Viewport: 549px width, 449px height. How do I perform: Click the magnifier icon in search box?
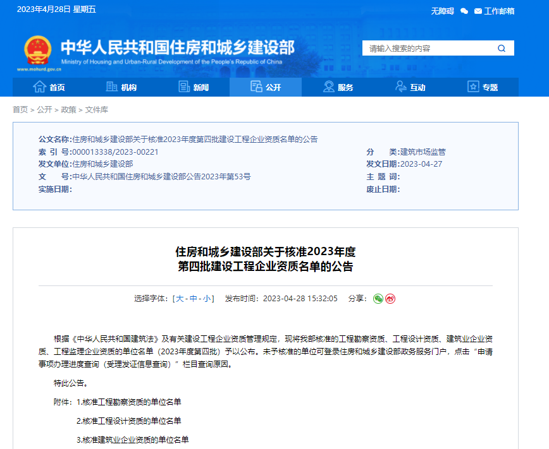[x=501, y=48]
